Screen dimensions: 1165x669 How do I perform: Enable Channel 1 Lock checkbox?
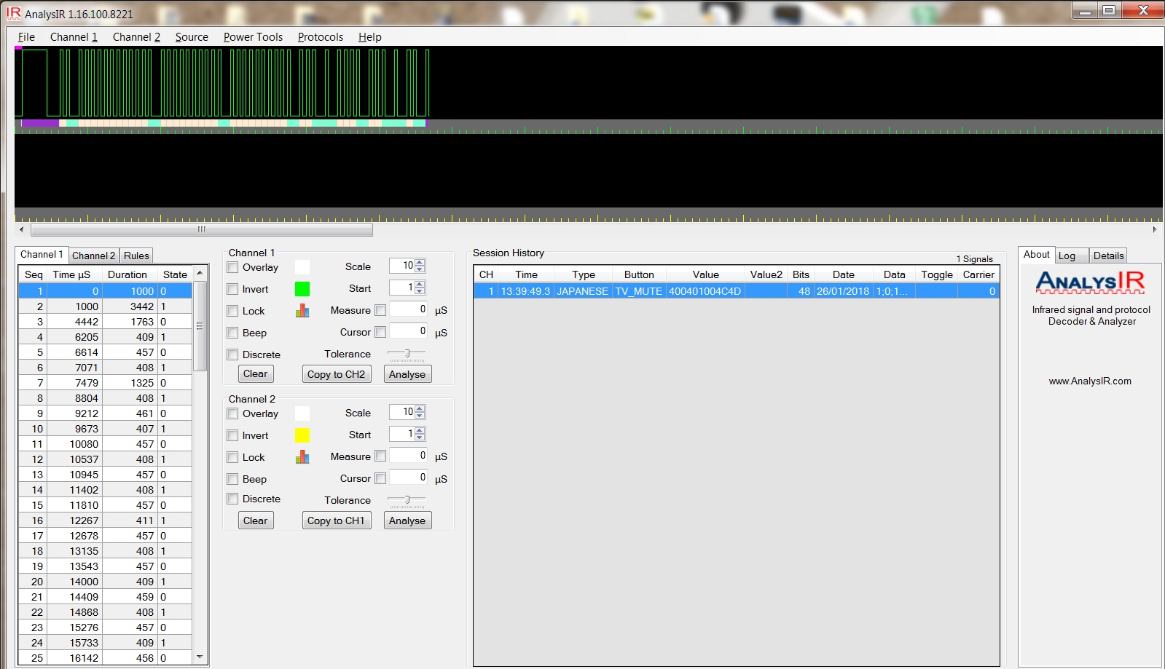pyautogui.click(x=232, y=311)
